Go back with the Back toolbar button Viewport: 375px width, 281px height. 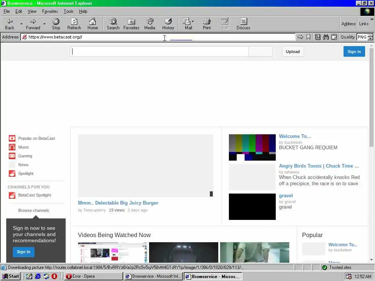pyautogui.click(x=10, y=24)
